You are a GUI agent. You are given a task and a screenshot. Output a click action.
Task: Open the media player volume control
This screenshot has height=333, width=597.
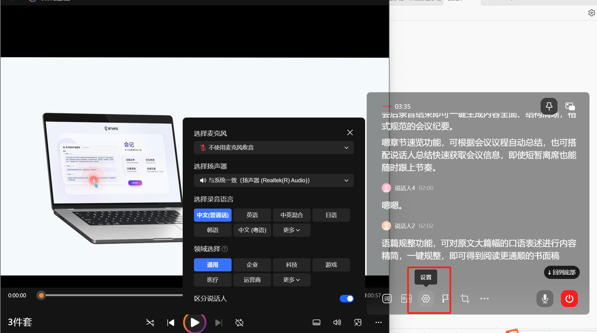(337, 322)
